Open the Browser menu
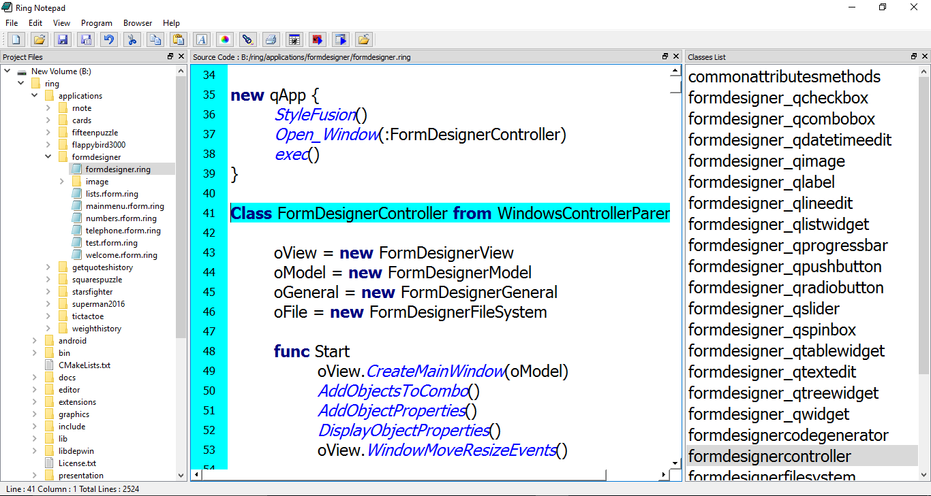 pos(138,23)
